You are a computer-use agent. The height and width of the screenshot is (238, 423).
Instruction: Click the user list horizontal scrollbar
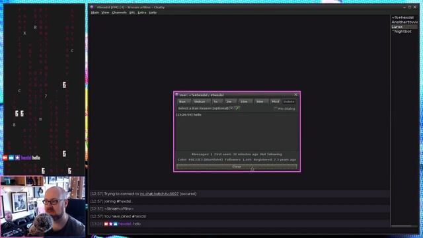coord(404,226)
